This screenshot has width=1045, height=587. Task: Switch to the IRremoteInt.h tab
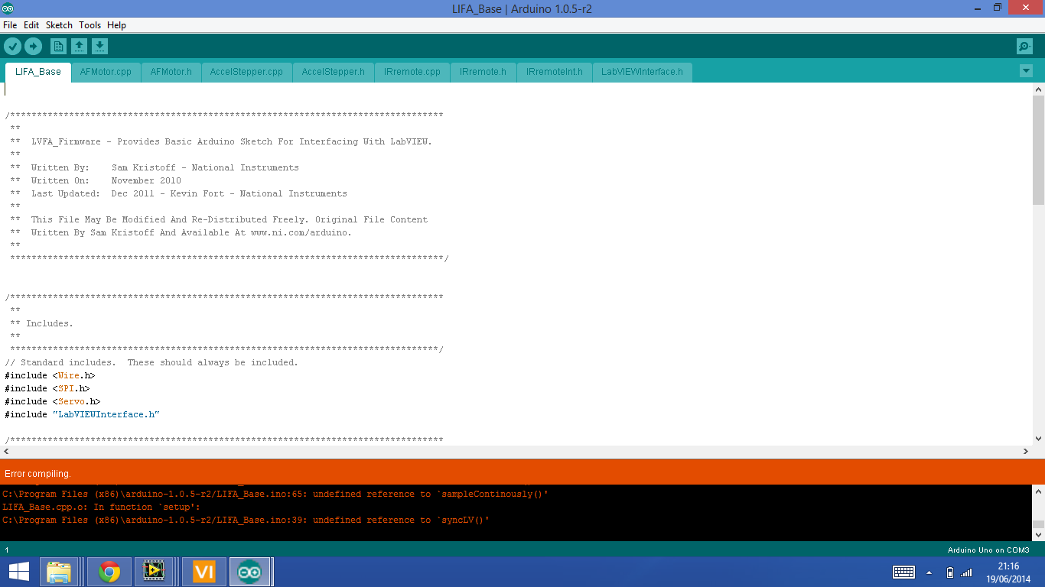[x=555, y=72]
